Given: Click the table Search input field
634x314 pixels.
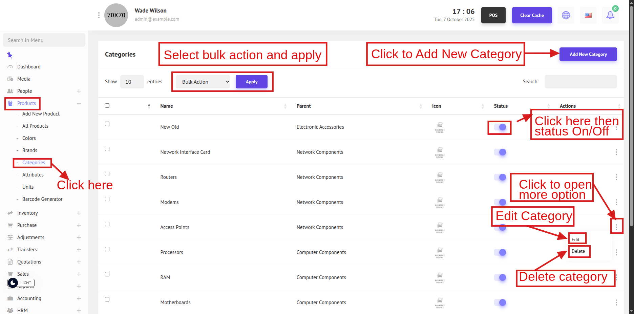Looking at the screenshot, I should point(580,82).
